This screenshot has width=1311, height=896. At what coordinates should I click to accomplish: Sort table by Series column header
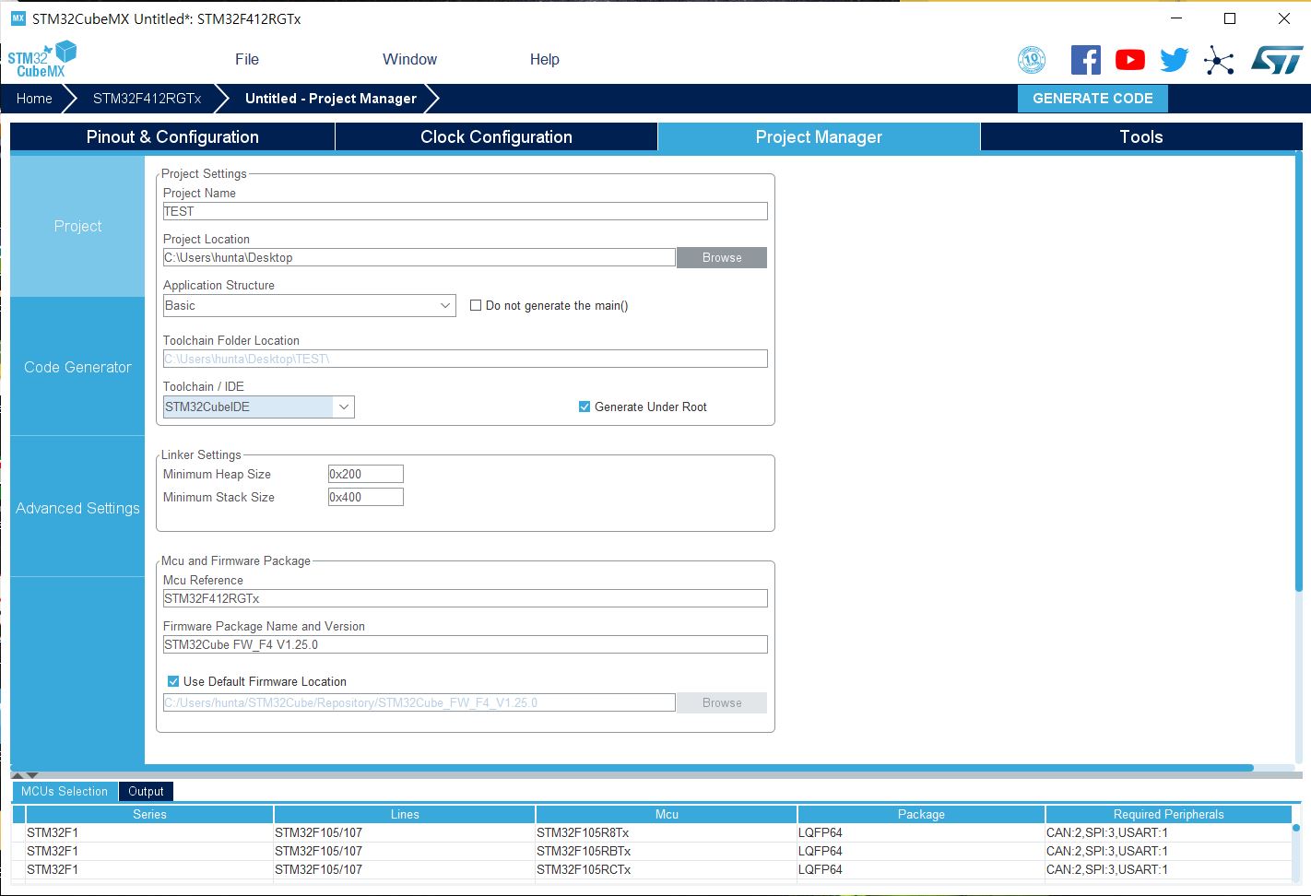[149, 814]
